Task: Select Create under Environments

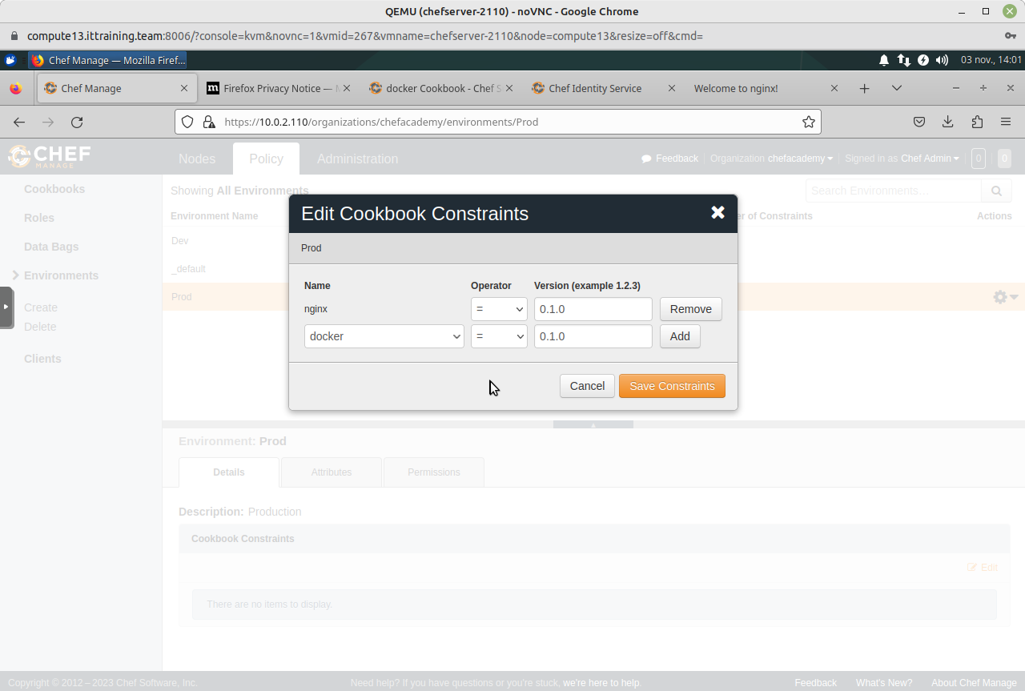Action: click(41, 307)
